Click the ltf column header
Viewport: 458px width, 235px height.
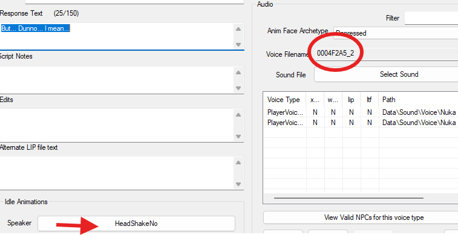point(369,100)
